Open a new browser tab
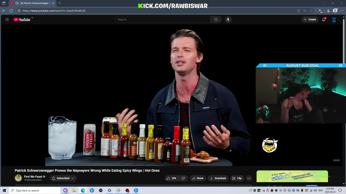This screenshot has width=346, height=194. click(60, 3)
